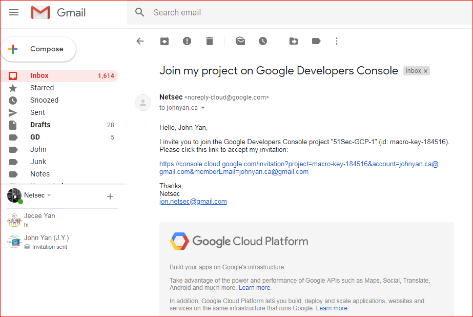Click the GD label tag icon

point(13,137)
